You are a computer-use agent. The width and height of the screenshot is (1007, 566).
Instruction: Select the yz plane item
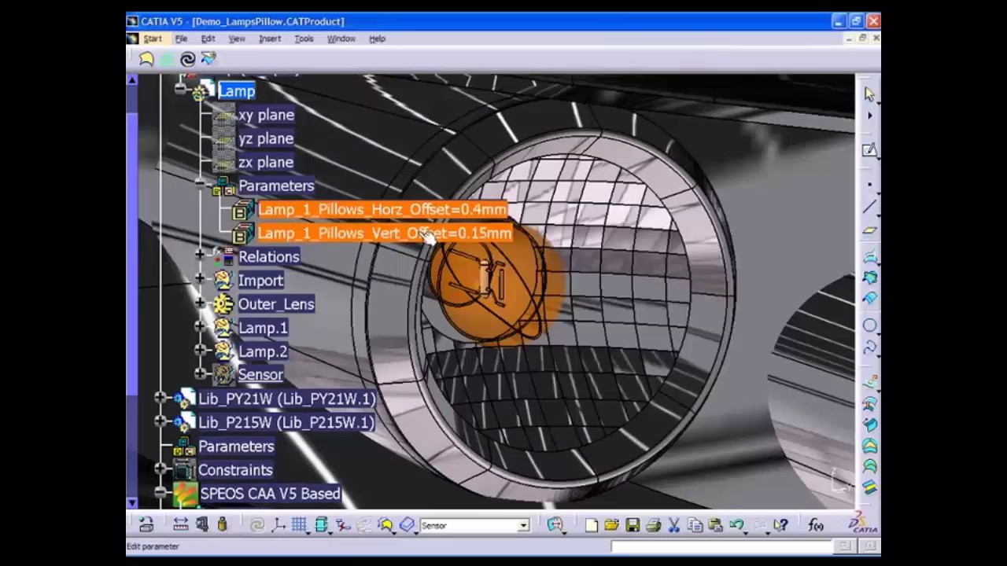267,138
